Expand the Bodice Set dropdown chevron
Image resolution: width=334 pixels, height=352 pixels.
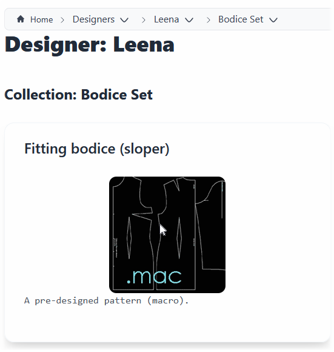[273, 20]
